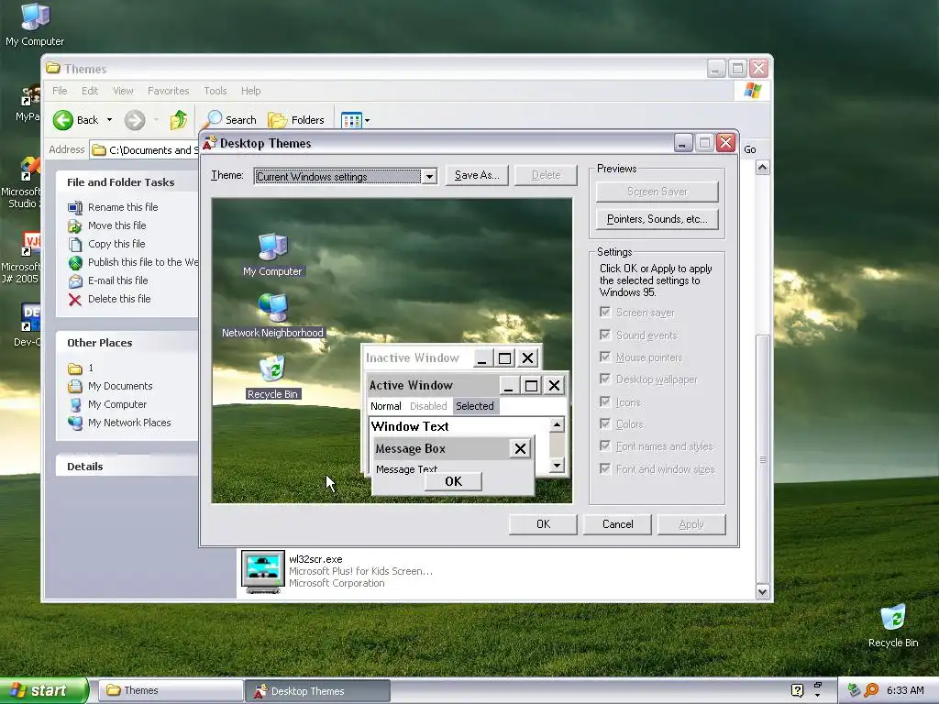Toggle the Font and window sizes checkbox
The height and width of the screenshot is (704, 939).
coord(605,468)
